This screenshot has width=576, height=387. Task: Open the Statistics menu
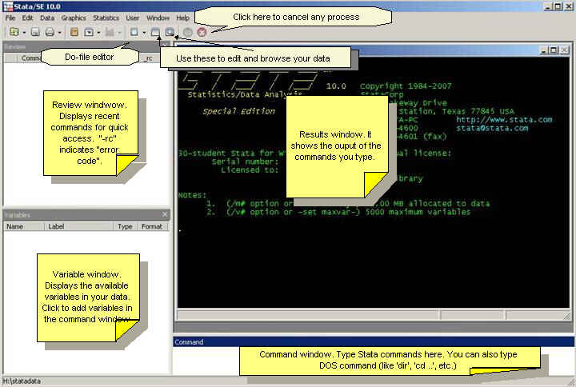click(105, 18)
